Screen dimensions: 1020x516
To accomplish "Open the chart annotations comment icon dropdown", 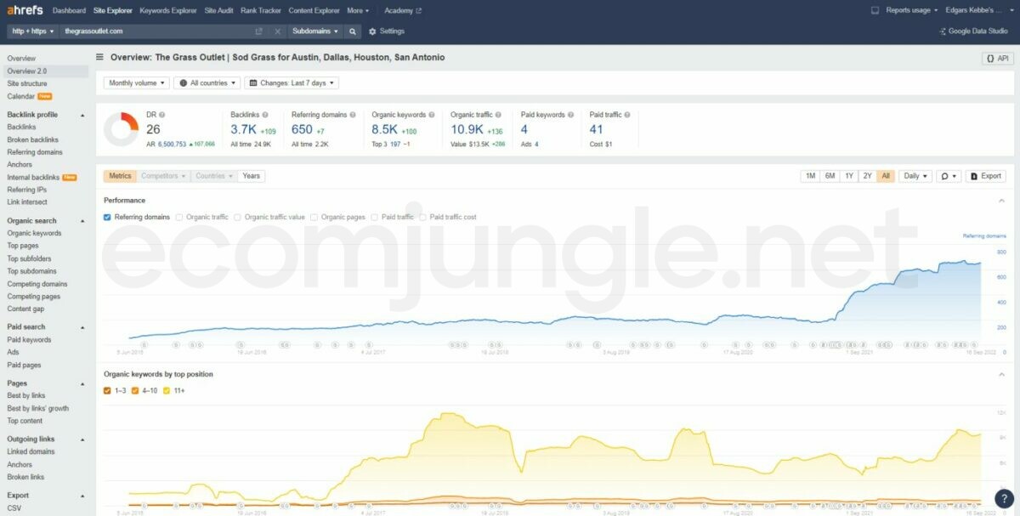I will (948, 176).
